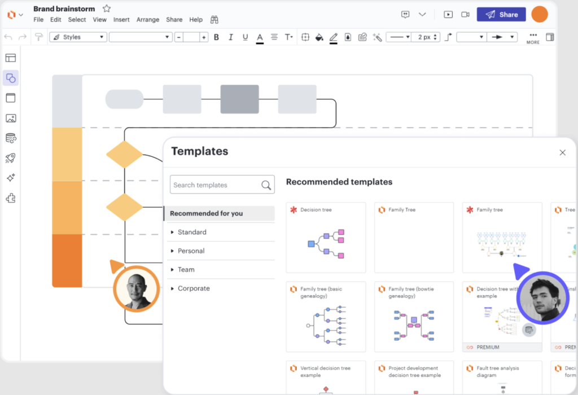
Task: Click the undo arrow icon
Action: coord(8,37)
